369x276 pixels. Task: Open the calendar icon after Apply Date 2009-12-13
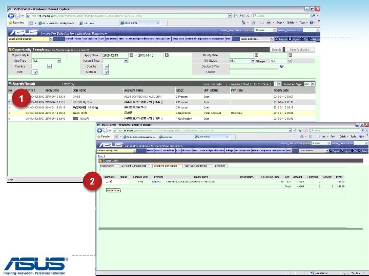tap(131, 55)
